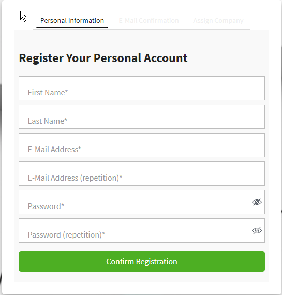Click into the E-Mail Address field
The height and width of the screenshot is (295, 282).
click(142, 145)
